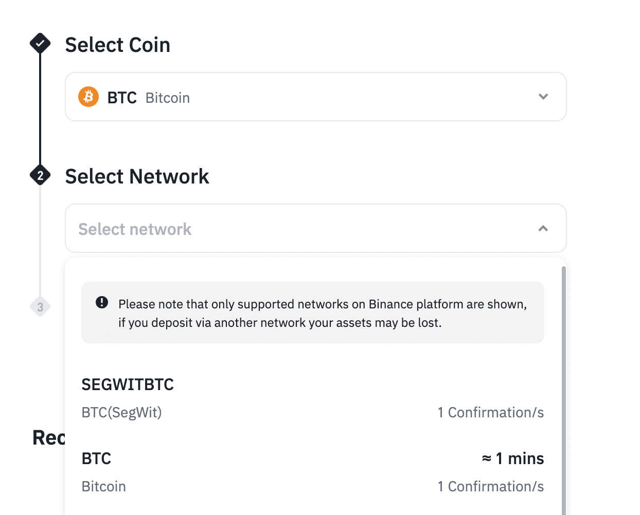The image size is (640, 515).
Task: Expand the coin selector down chevron
Action: pos(543,97)
